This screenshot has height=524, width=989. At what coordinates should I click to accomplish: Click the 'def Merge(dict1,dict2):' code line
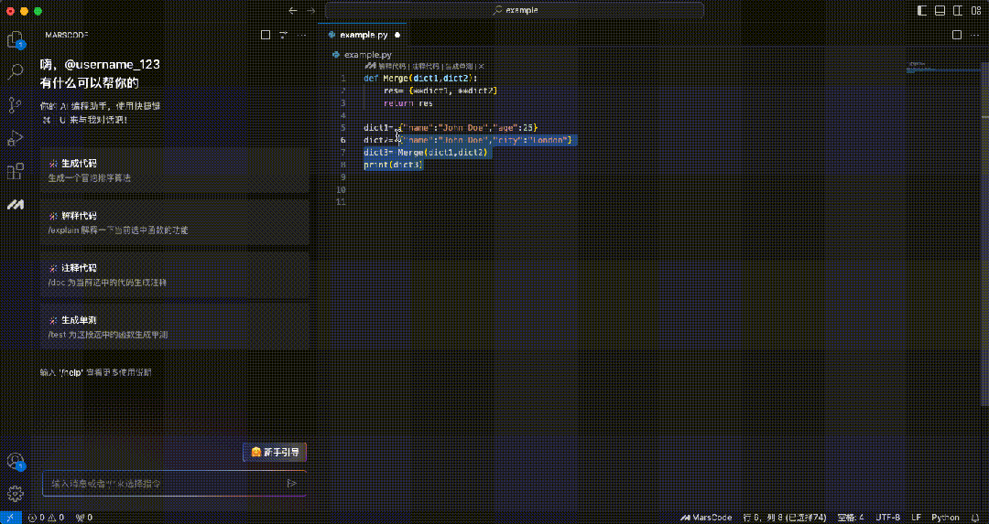click(420, 78)
